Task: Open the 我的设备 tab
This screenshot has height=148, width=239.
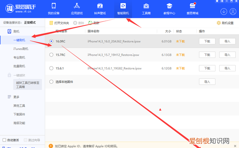Action: (54, 9)
